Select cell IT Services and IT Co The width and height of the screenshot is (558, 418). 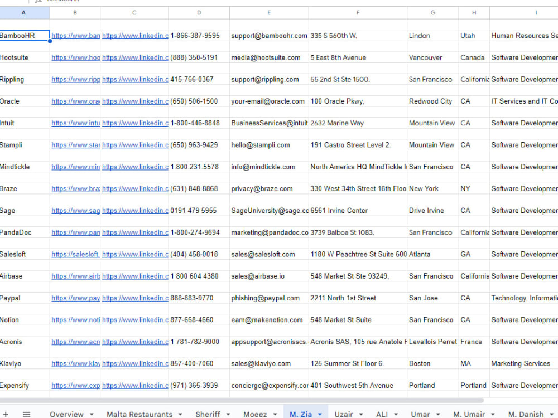click(523, 101)
